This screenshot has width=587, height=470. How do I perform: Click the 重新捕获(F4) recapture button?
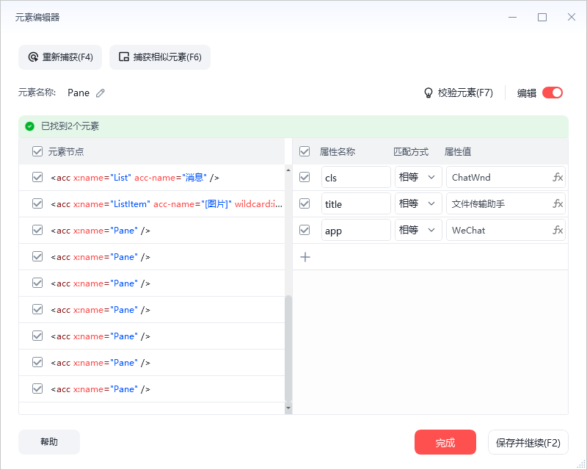[60, 57]
